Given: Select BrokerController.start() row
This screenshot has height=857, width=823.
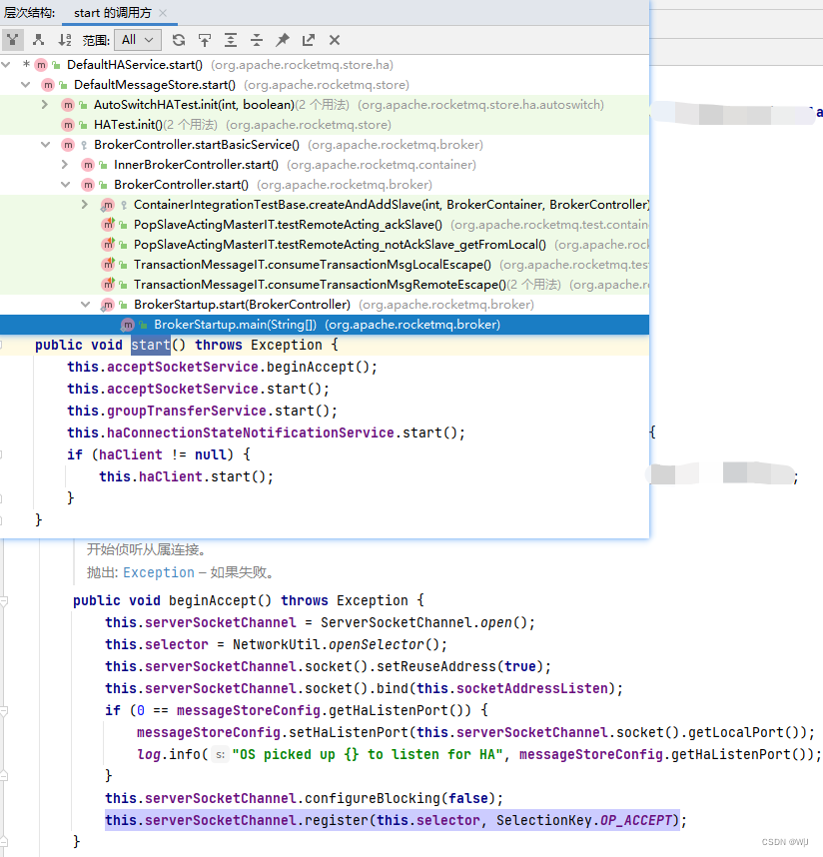Looking at the screenshot, I should [325, 185].
